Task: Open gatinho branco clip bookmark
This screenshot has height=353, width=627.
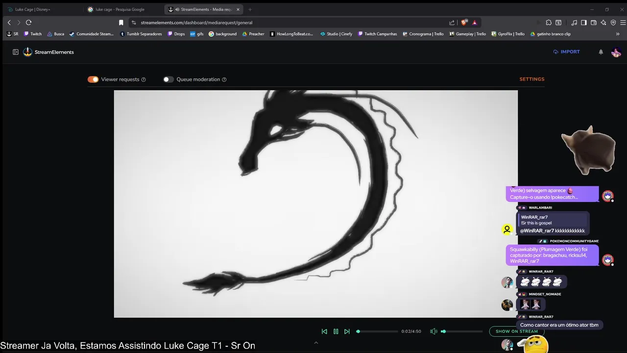Action: (x=550, y=34)
